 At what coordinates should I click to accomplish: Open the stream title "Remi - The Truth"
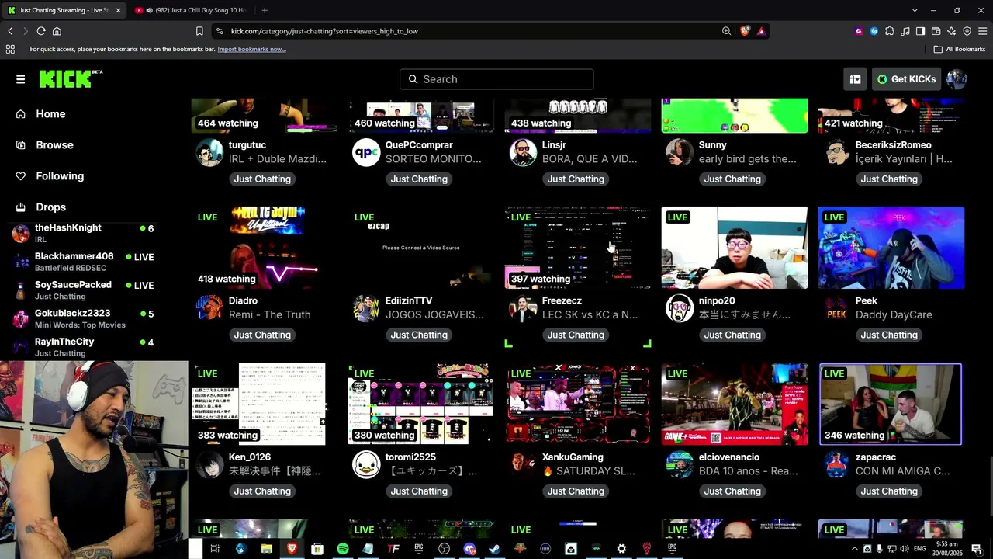pos(270,314)
